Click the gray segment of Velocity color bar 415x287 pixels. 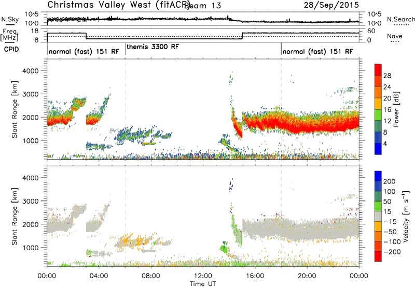[378, 216]
